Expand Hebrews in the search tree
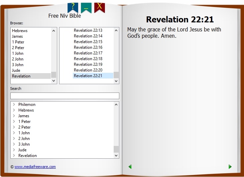This screenshot has width=244, height=177. click(x=14, y=110)
